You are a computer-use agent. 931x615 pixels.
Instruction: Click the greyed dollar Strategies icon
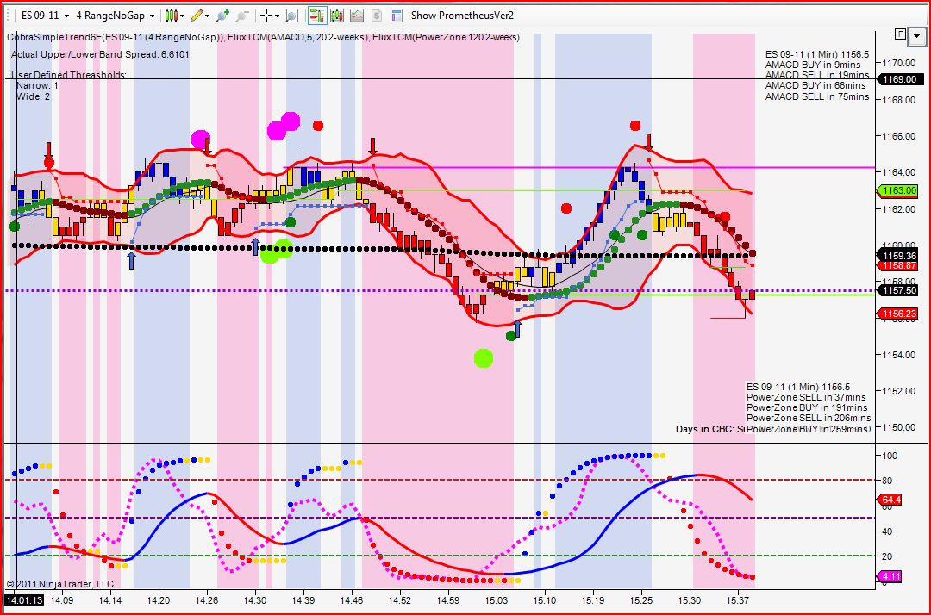click(x=377, y=16)
